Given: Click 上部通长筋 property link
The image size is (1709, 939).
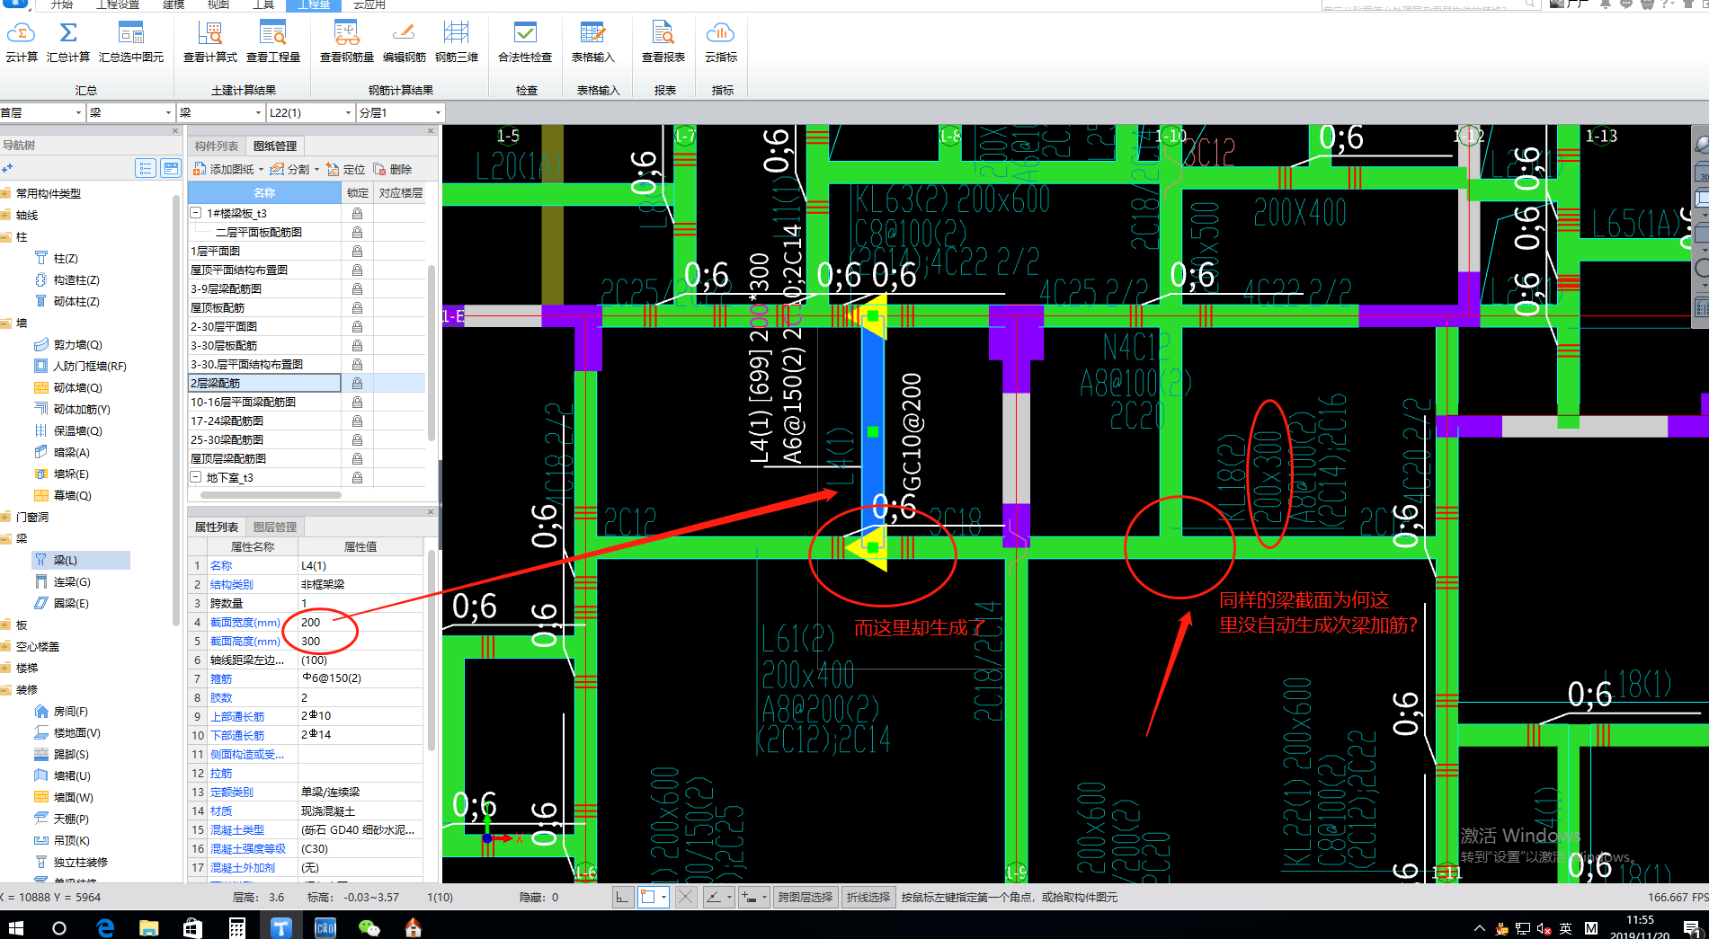Looking at the screenshot, I should click(x=237, y=716).
